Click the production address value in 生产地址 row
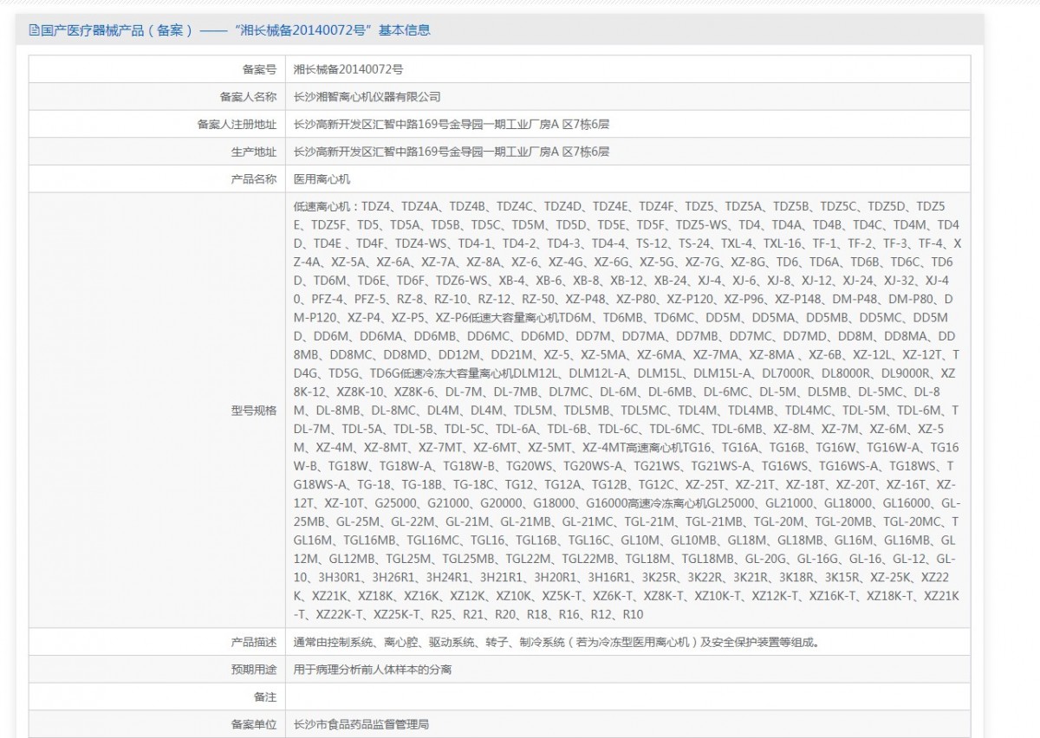This screenshot has width=1040, height=738. coord(452,152)
